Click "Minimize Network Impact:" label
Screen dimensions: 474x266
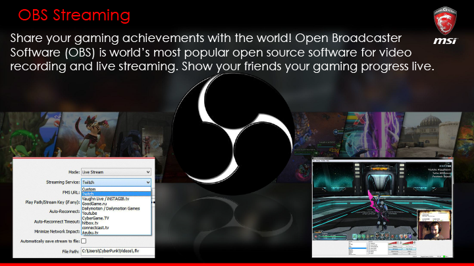tap(57, 231)
